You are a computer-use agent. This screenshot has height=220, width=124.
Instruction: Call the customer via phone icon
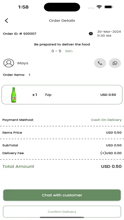tap(100, 63)
